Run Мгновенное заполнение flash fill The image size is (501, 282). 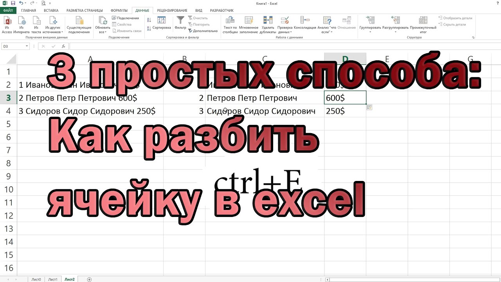(x=249, y=25)
